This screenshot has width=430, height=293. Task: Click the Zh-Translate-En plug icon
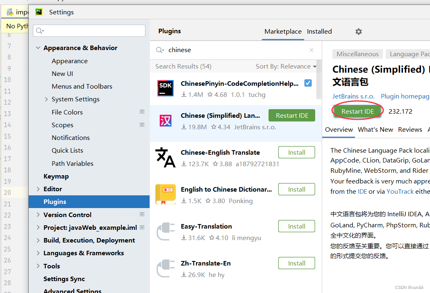coord(165,268)
